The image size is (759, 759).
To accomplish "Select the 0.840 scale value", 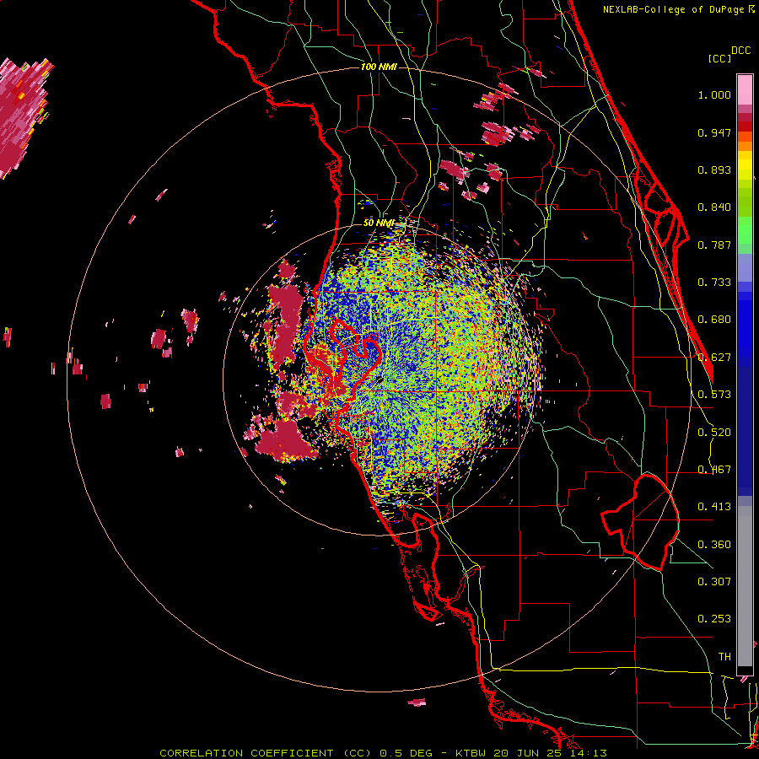I will (714, 207).
